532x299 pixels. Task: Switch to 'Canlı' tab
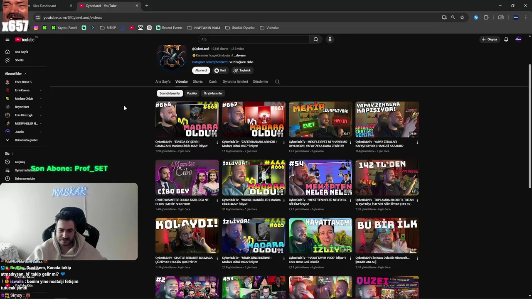[213, 82]
